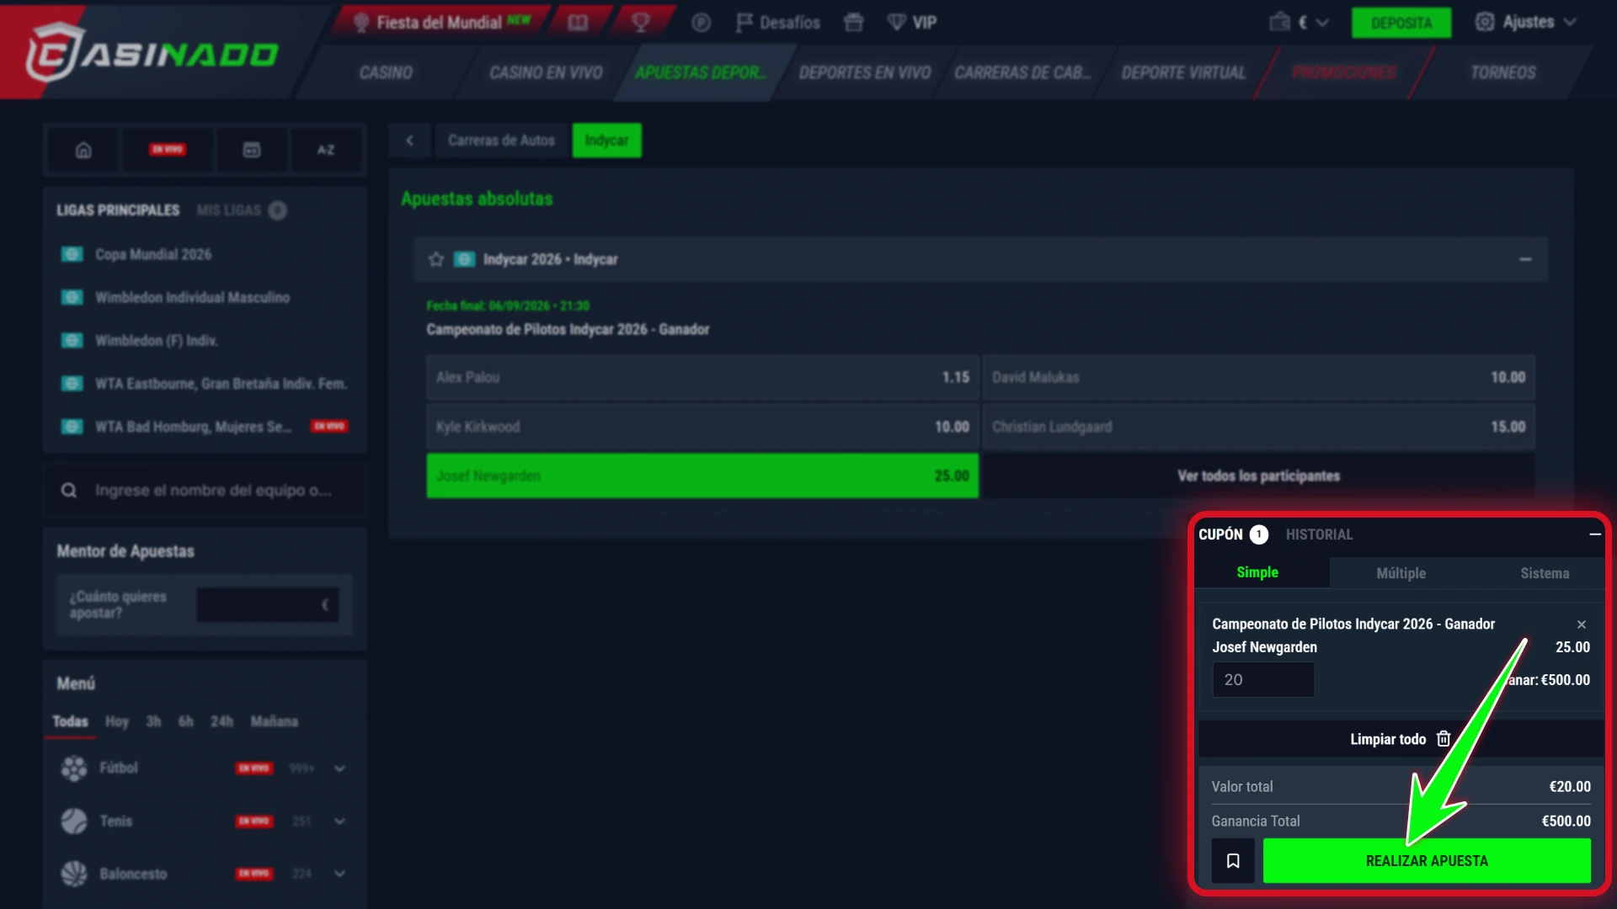Open the book icon in the top bar
Image resolution: width=1617 pixels, height=909 pixels.
point(578,23)
